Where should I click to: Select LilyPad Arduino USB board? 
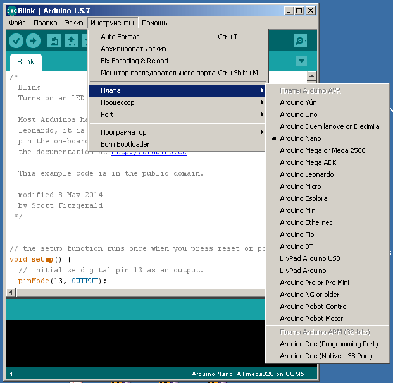pyautogui.click(x=327, y=258)
